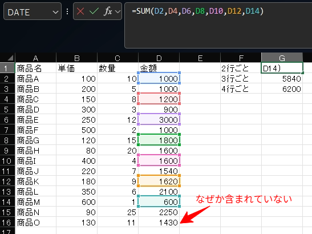Select column D header
This screenshot has height=234, width=312.
[159, 58]
